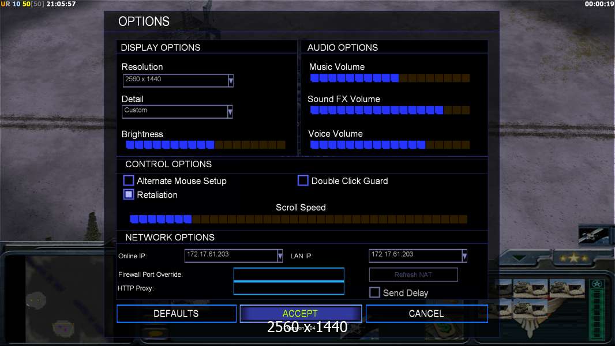Click the HTTP Proxy input box
This screenshot has width=615, height=346.
tap(288, 288)
